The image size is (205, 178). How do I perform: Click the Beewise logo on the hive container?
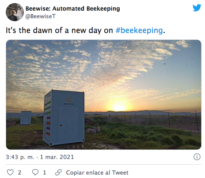click(x=69, y=101)
